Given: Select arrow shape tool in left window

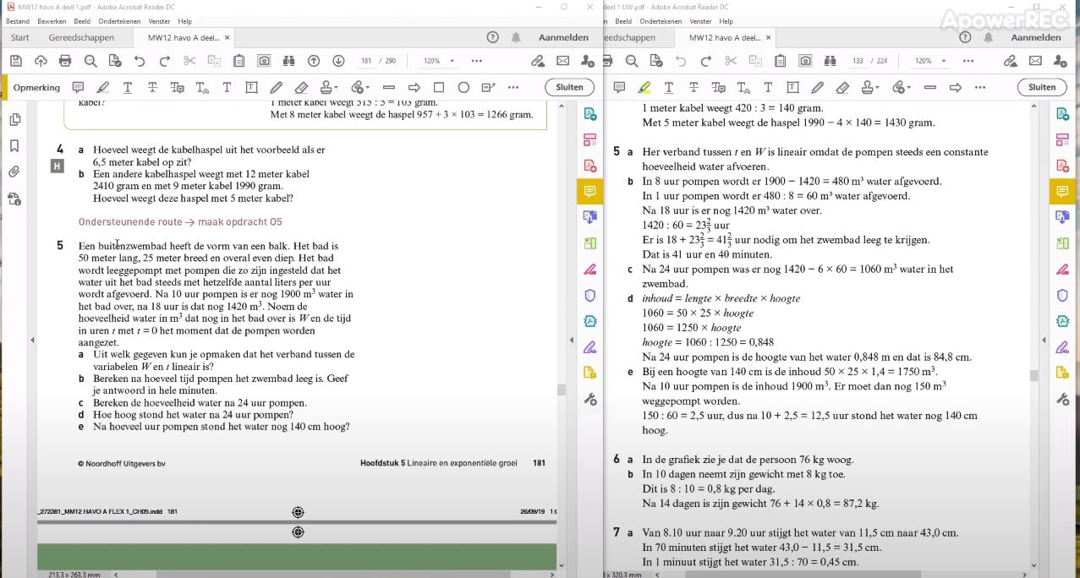Looking at the screenshot, I should coord(414,87).
